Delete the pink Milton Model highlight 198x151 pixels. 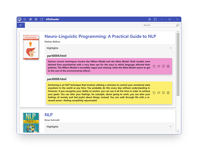pos(168,66)
